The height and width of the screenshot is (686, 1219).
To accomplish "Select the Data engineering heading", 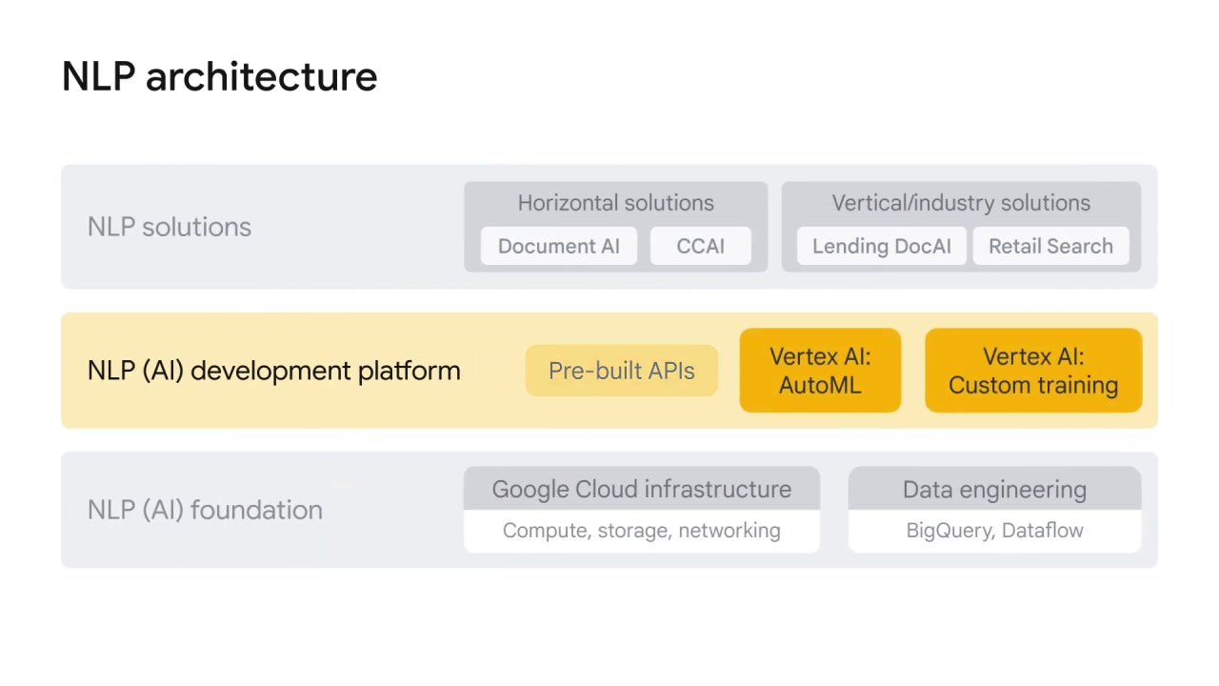I will (x=994, y=490).
